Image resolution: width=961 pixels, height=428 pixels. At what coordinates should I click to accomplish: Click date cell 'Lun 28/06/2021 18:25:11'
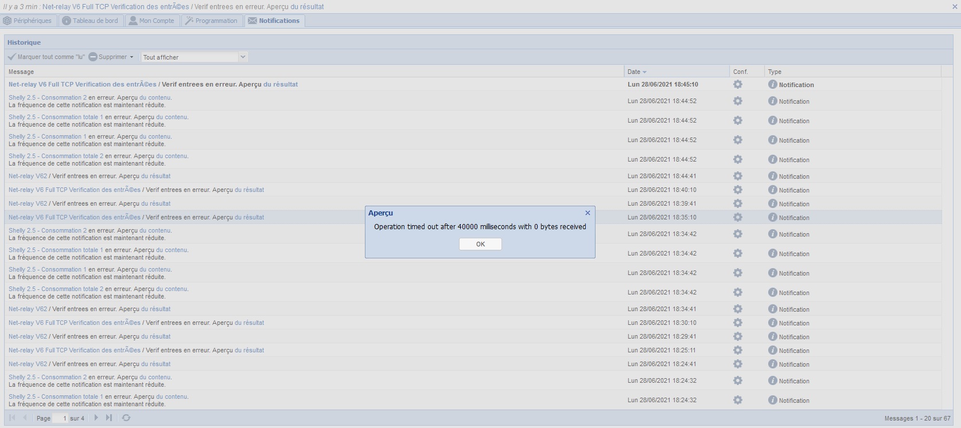[x=662, y=350]
